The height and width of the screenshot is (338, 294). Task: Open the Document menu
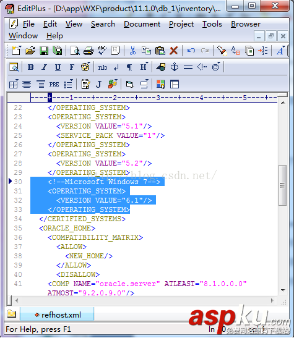142,24
